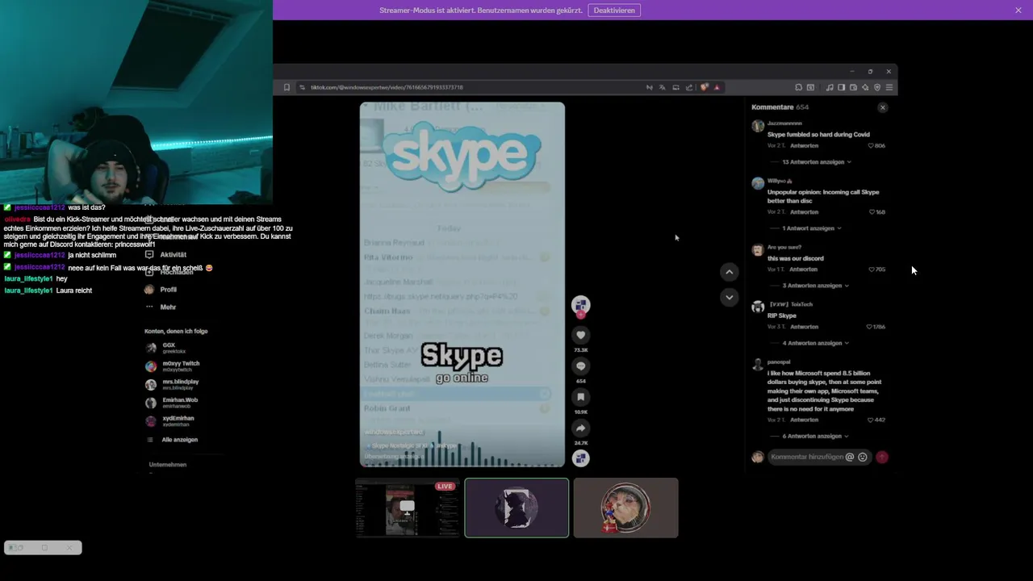This screenshot has width=1033, height=581.
Task: Click the comment bubble icon showing 654
Action: pos(580,366)
